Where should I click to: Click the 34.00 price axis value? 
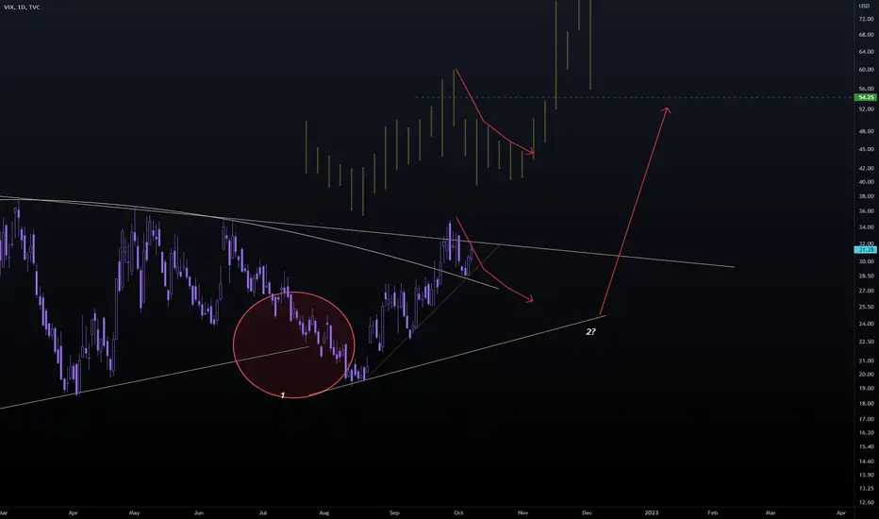click(x=866, y=227)
